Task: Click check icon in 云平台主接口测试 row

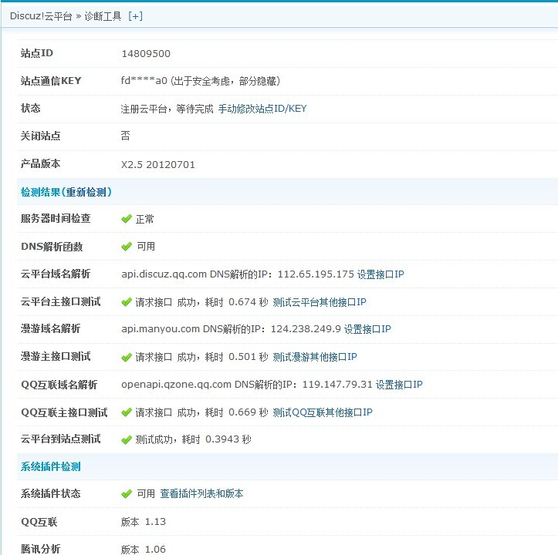Action: (127, 302)
